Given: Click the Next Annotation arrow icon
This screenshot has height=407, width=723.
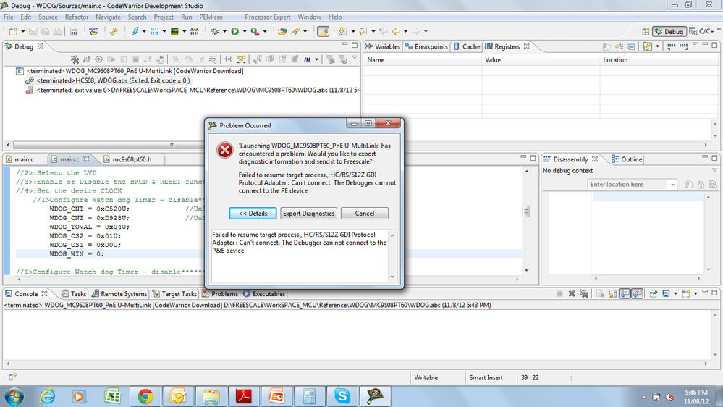Looking at the screenshot, I should 342,31.
